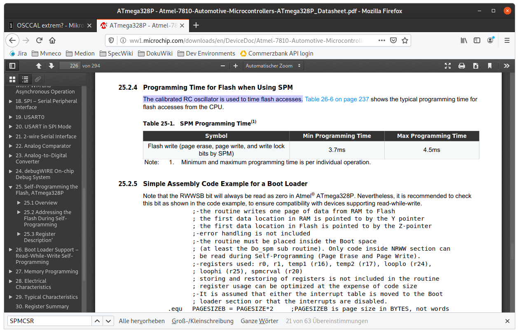Open the page actions three-dot menu
519x333 pixels.
[381, 40]
